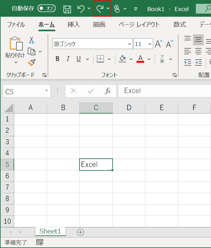Image resolution: width=211 pixels, height=248 pixels.
Task: Open the redo history dropdown
Action: tap(108, 9)
